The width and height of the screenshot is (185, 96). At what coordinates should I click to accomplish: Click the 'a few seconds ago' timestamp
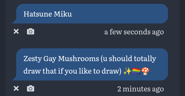(x=134, y=32)
